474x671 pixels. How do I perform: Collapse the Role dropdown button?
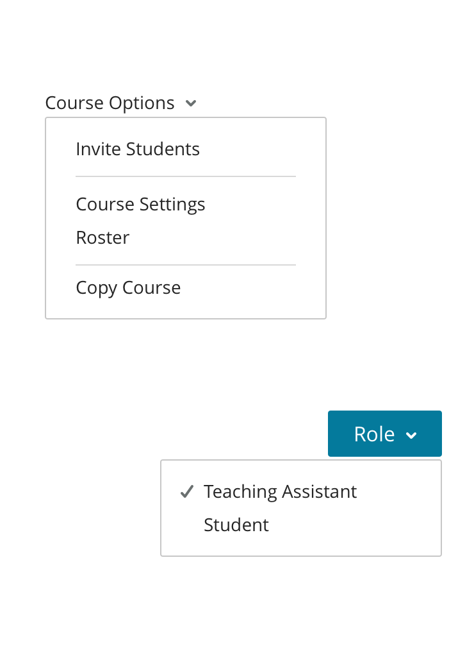coord(384,434)
